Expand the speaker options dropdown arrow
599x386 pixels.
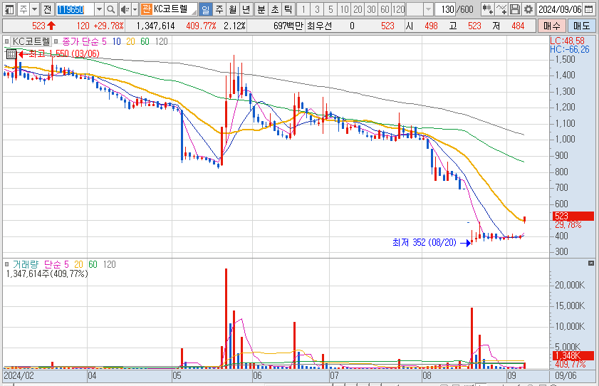135,9
